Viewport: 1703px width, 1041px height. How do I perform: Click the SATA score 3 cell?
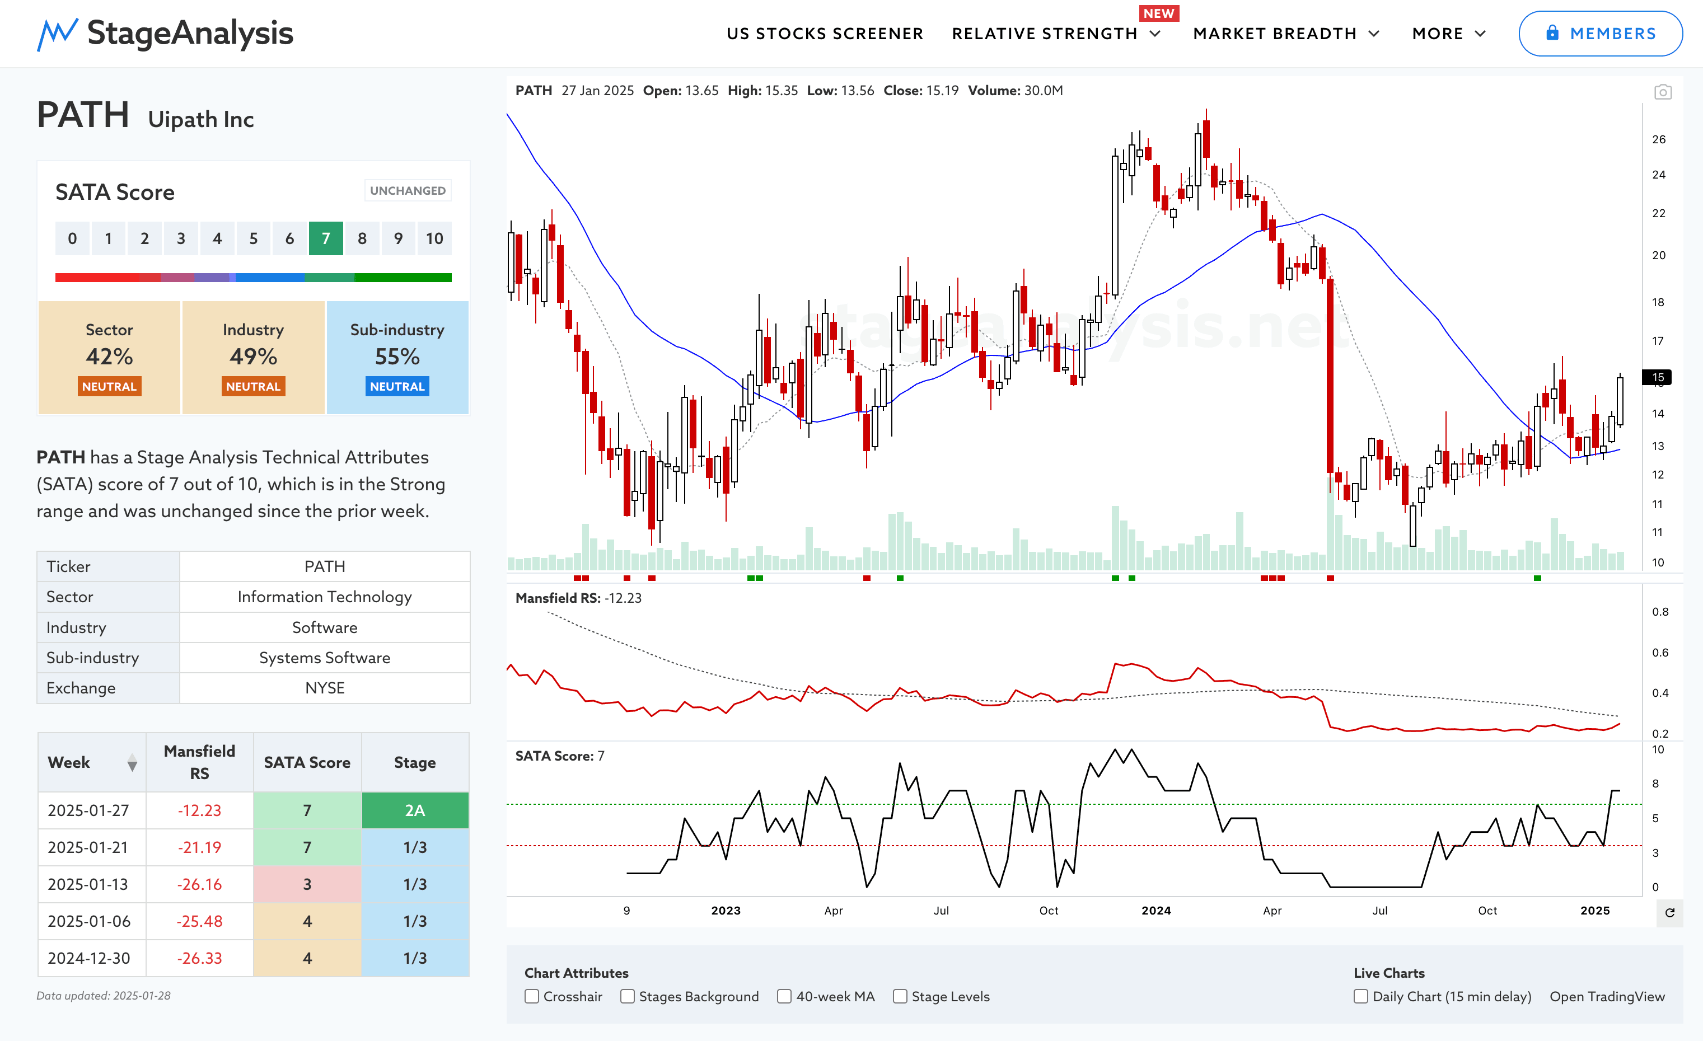[x=307, y=884]
